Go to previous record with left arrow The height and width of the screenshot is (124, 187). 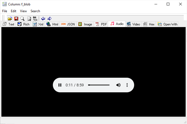43,18
